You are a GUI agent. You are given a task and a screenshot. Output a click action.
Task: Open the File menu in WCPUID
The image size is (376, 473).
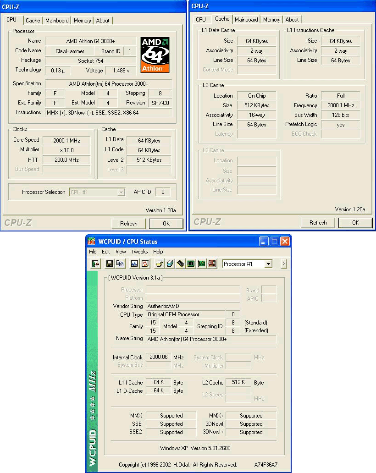click(93, 252)
